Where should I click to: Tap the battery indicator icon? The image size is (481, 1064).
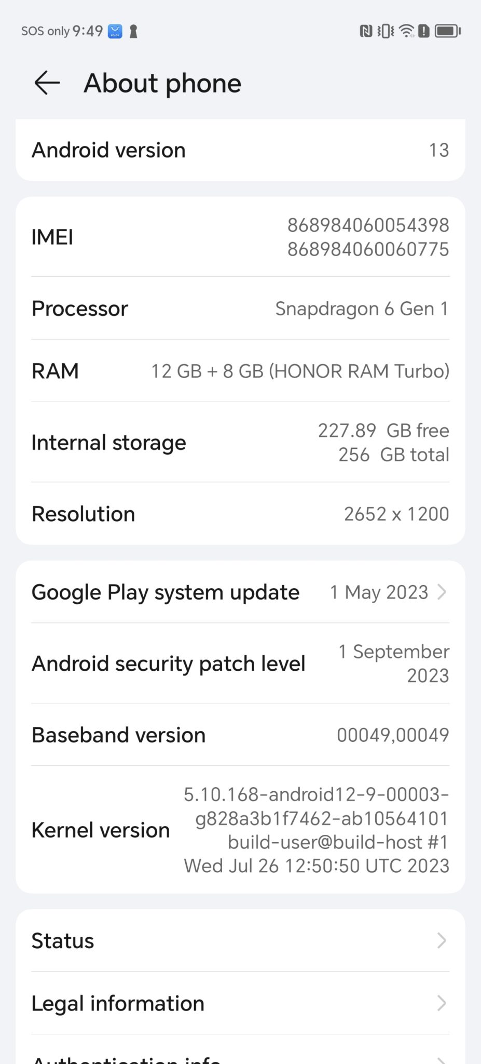[447, 31]
